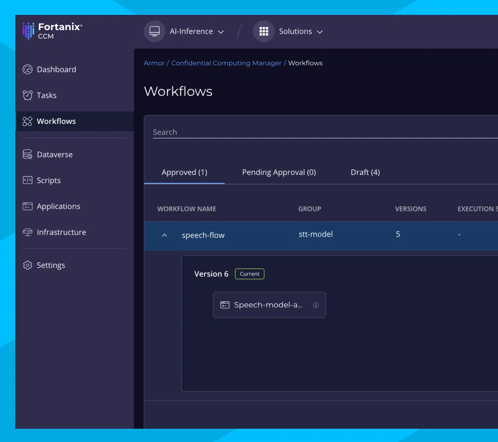
Task: Click the Tasks alarm clock icon
Action: (x=27, y=95)
